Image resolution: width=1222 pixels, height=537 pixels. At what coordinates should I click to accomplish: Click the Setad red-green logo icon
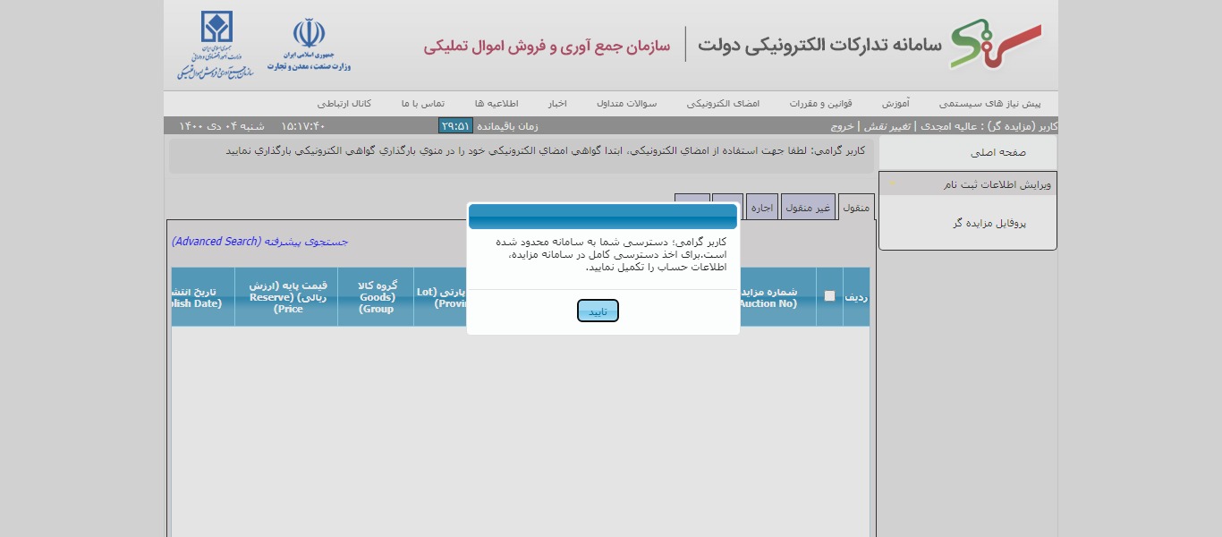click(995, 45)
